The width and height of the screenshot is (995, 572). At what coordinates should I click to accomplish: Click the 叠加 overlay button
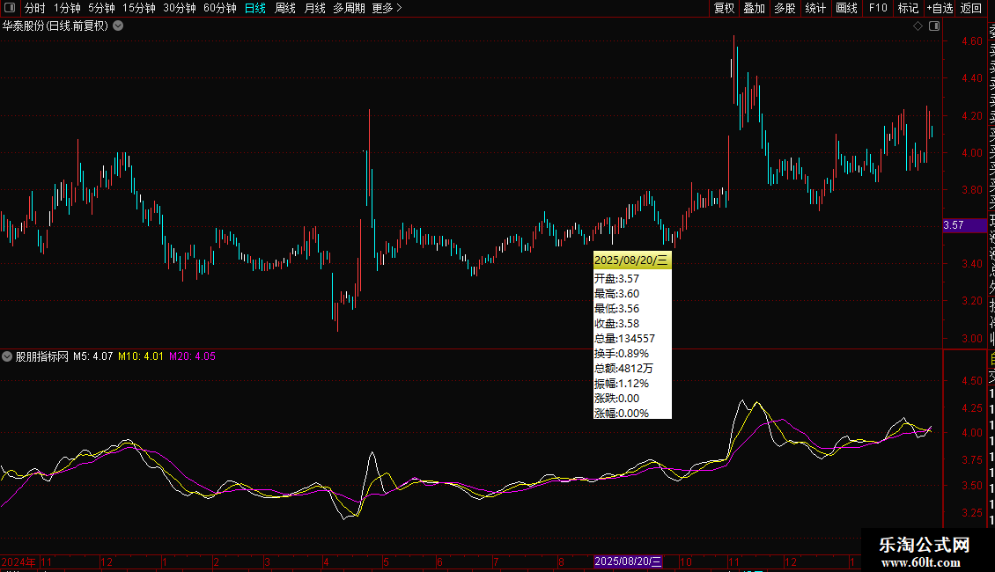755,8
